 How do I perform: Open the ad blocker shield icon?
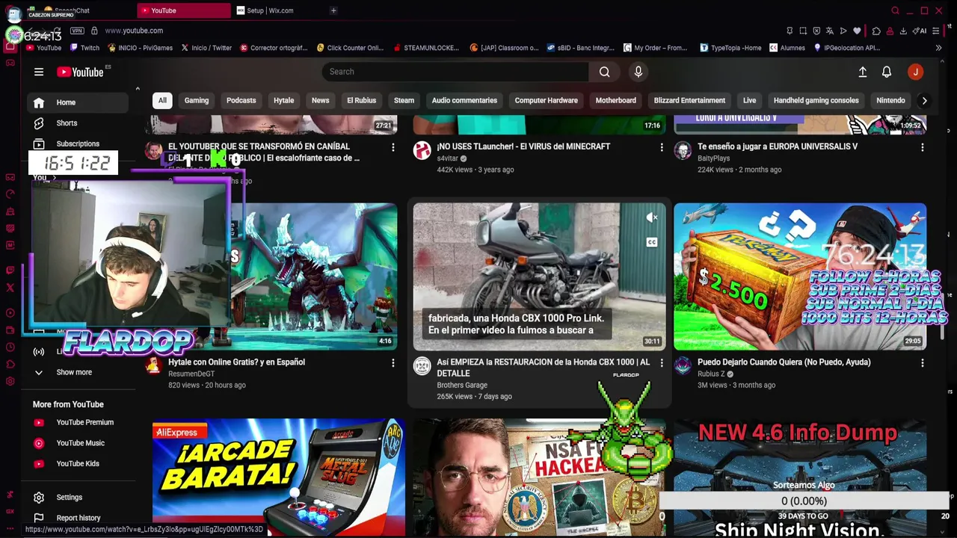pos(816,31)
